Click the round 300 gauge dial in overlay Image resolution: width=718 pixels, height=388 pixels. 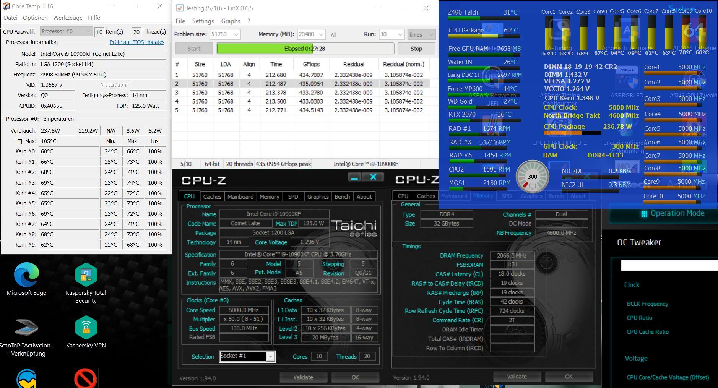[532, 177]
